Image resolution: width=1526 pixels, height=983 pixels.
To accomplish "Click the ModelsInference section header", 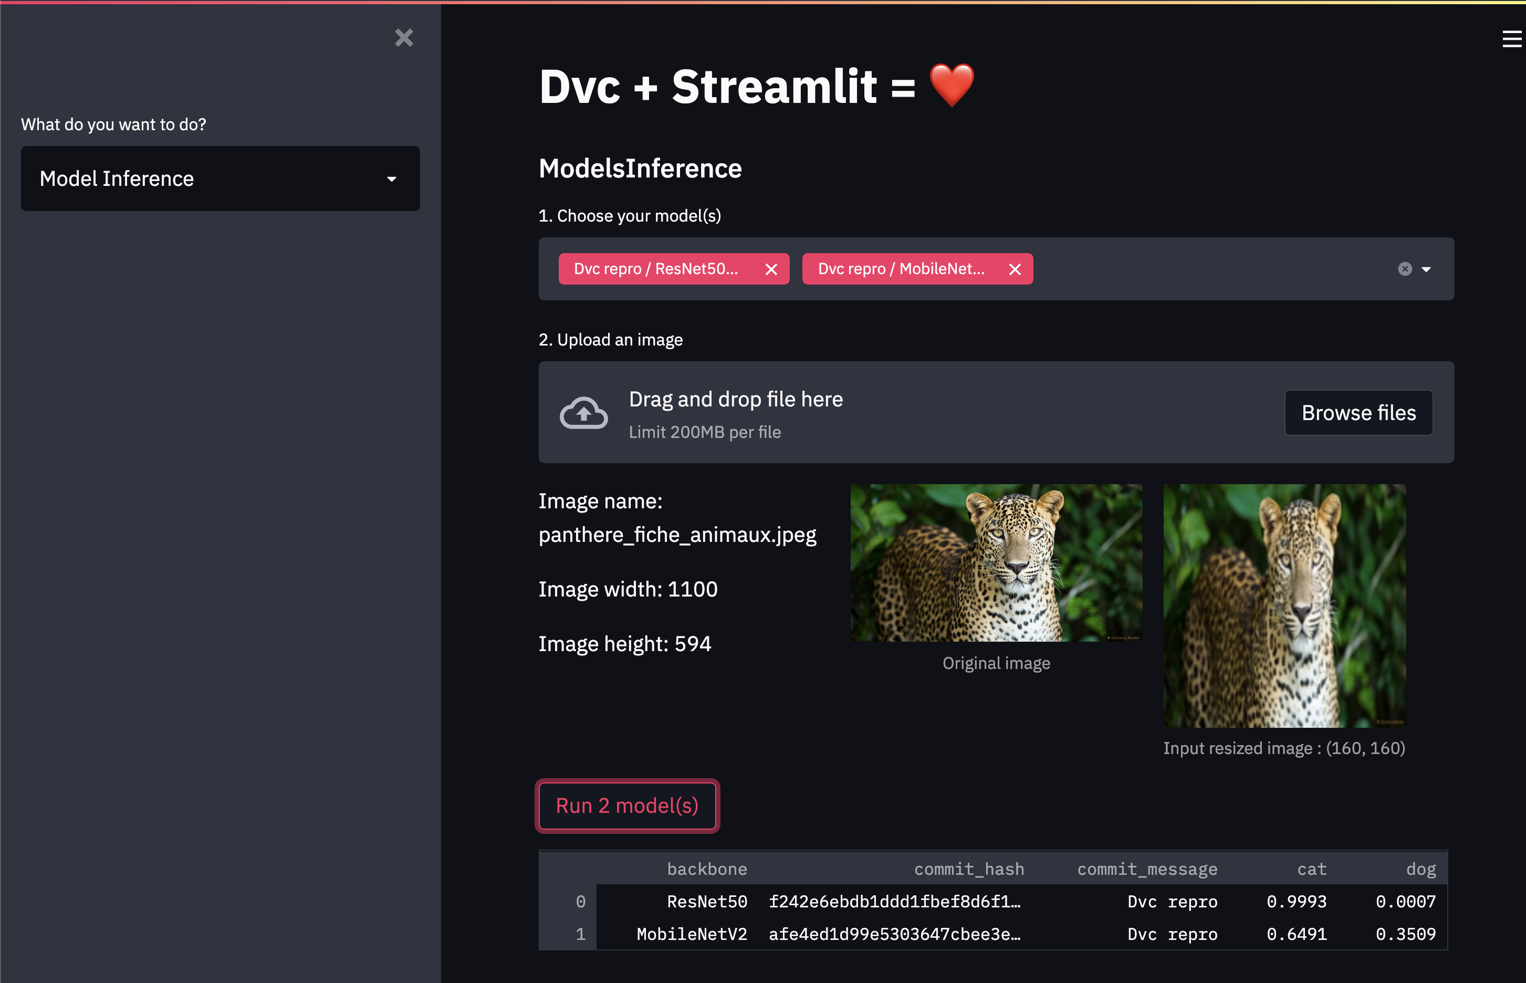I will (x=641, y=168).
